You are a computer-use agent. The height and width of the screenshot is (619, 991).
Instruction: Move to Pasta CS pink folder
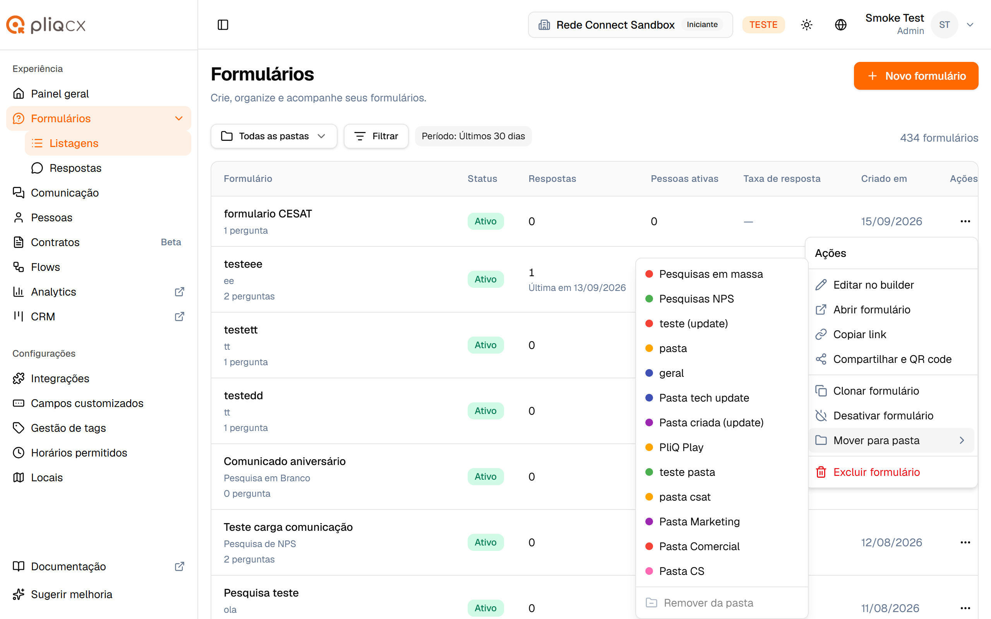(722, 571)
